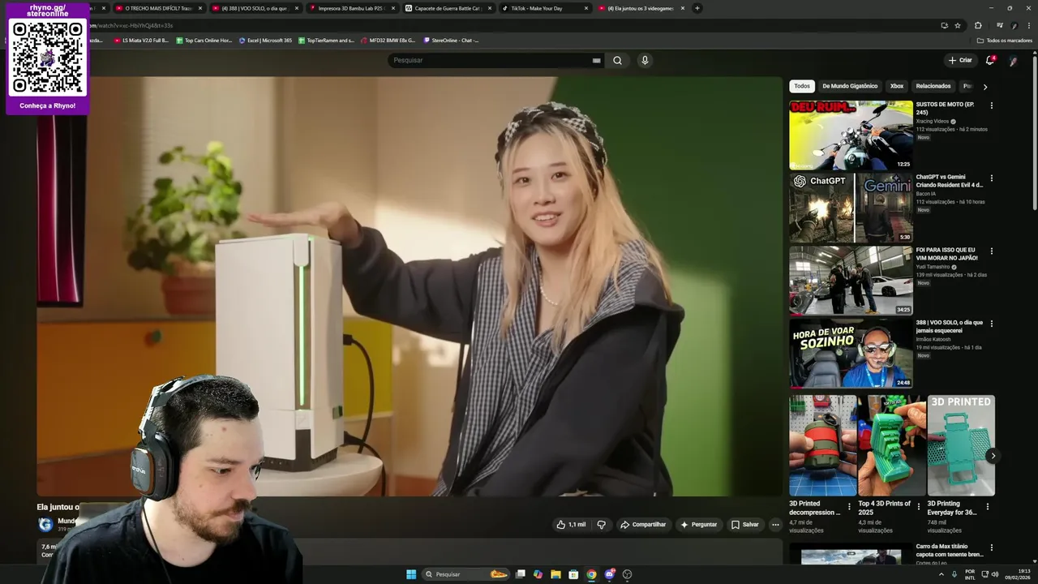Open LS Miata V2.0 Full B... bookmark
This screenshot has width=1038, height=584.
click(x=141, y=40)
